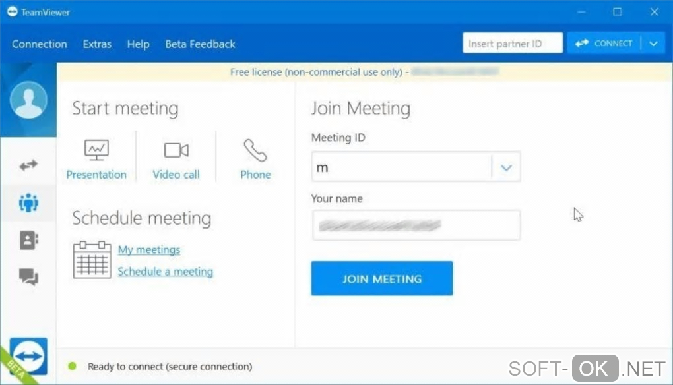Open Computers & Contacts sidebar icon
Viewport: 673px width, 385px height.
pos(28,240)
